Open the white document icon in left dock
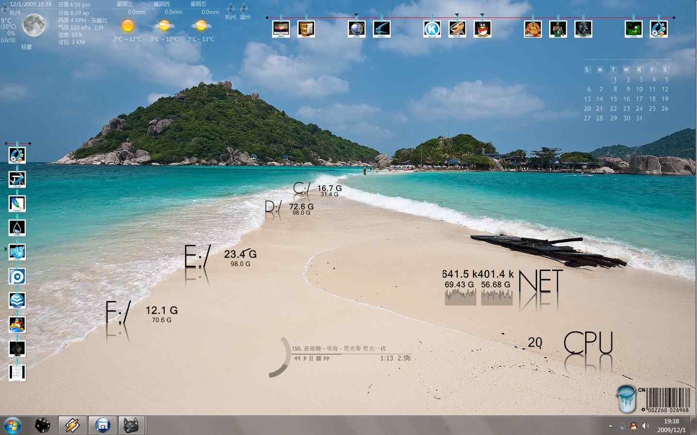Image resolution: width=697 pixels, height=435 pixels. 17,373
